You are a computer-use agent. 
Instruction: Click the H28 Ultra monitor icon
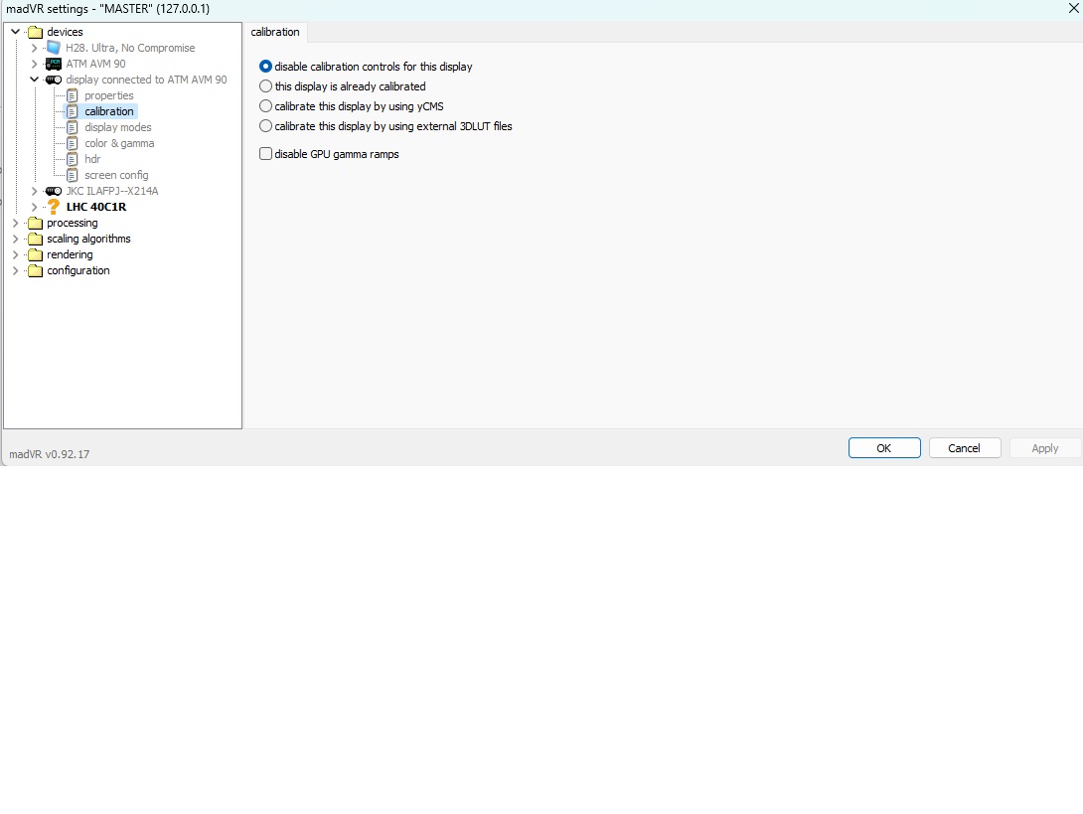coord(54,48)
